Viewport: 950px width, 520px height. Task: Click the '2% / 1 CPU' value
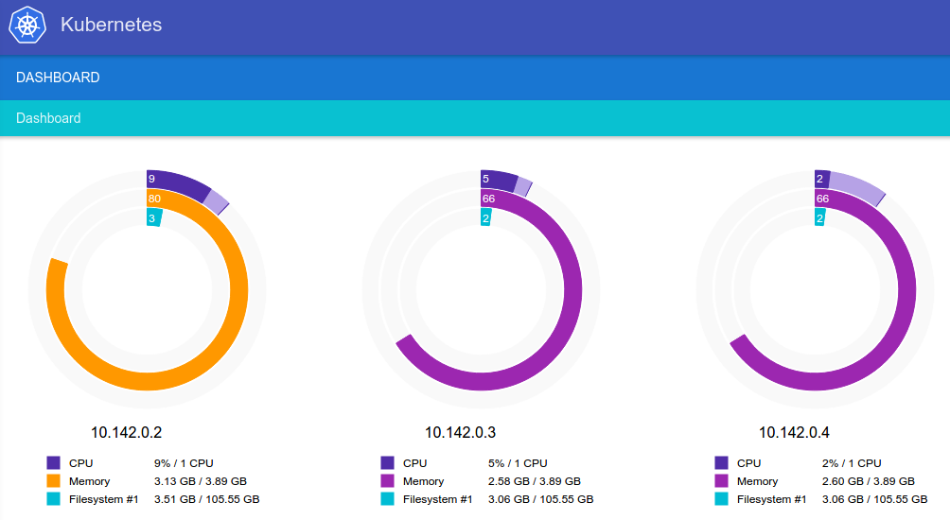[852, 463]
